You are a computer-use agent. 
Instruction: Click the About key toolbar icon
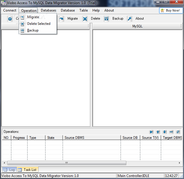point(130,18)
